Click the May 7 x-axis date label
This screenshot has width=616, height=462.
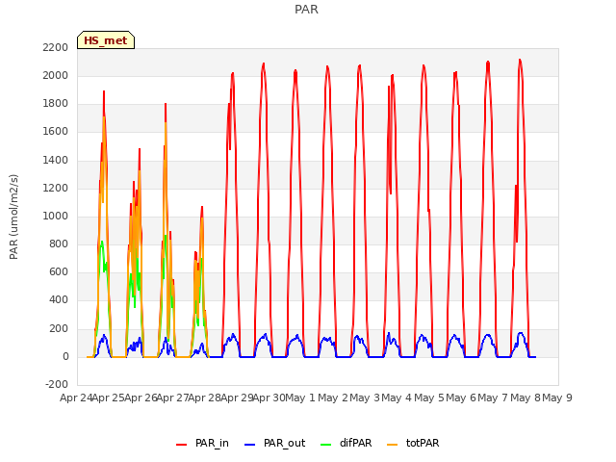pos(493,398)
